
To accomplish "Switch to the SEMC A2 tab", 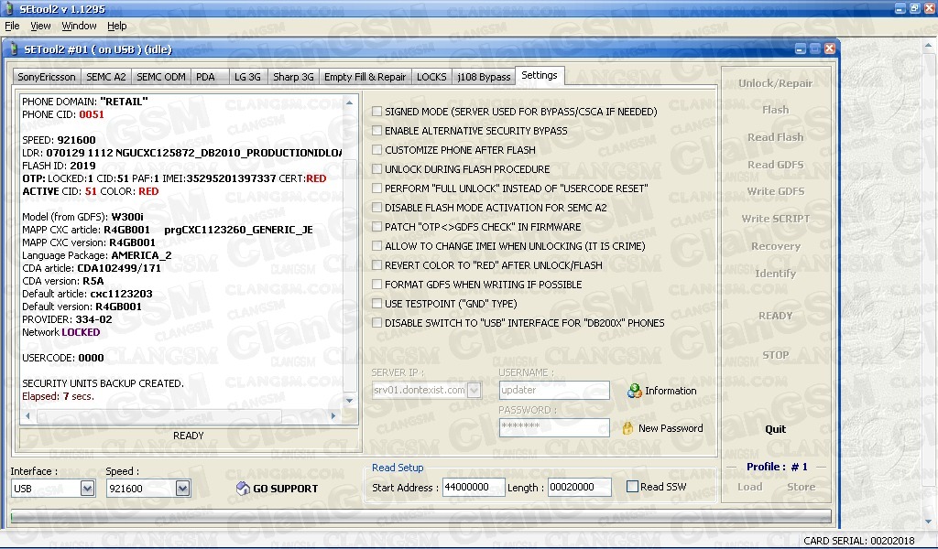I will pos(106,77).
